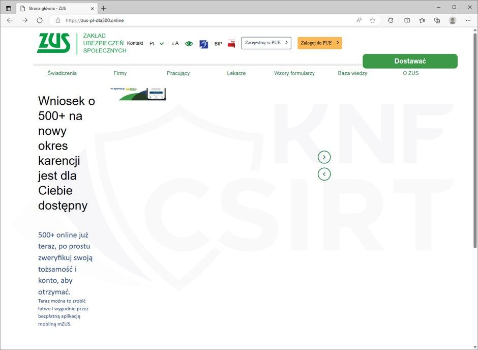Click the ZUS logo in the header
Viewport: 478px width, 350px height.
point(53,43)
